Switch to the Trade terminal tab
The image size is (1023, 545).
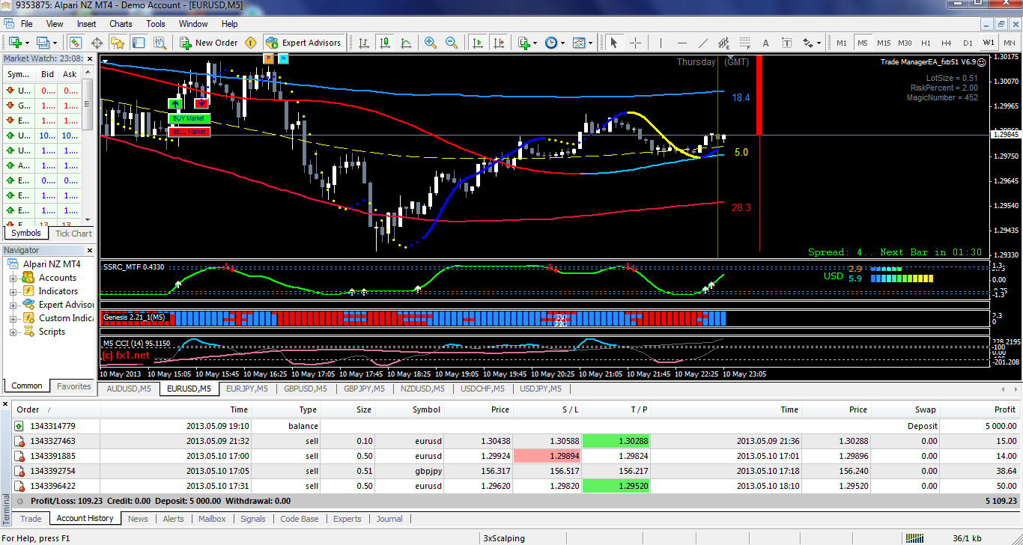click(31, 519)
